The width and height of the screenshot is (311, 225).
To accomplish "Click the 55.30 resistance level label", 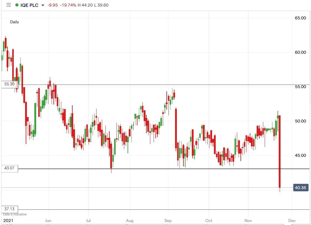I will [x=9, y=84].
